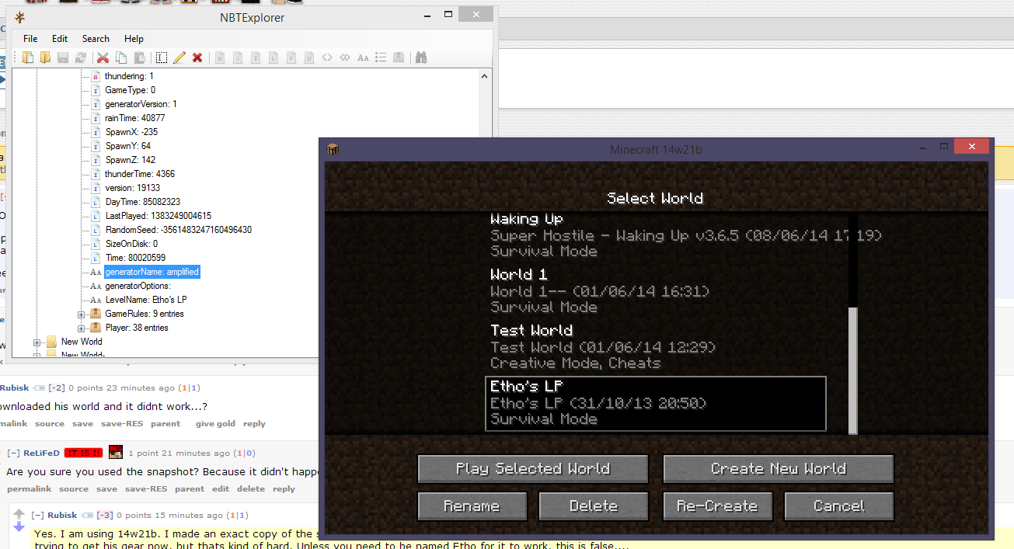Select the LastPlayed: 1383249004615 row
Image resolution: width=1014 pixels, height=549 pixels.
coord(159,216)
